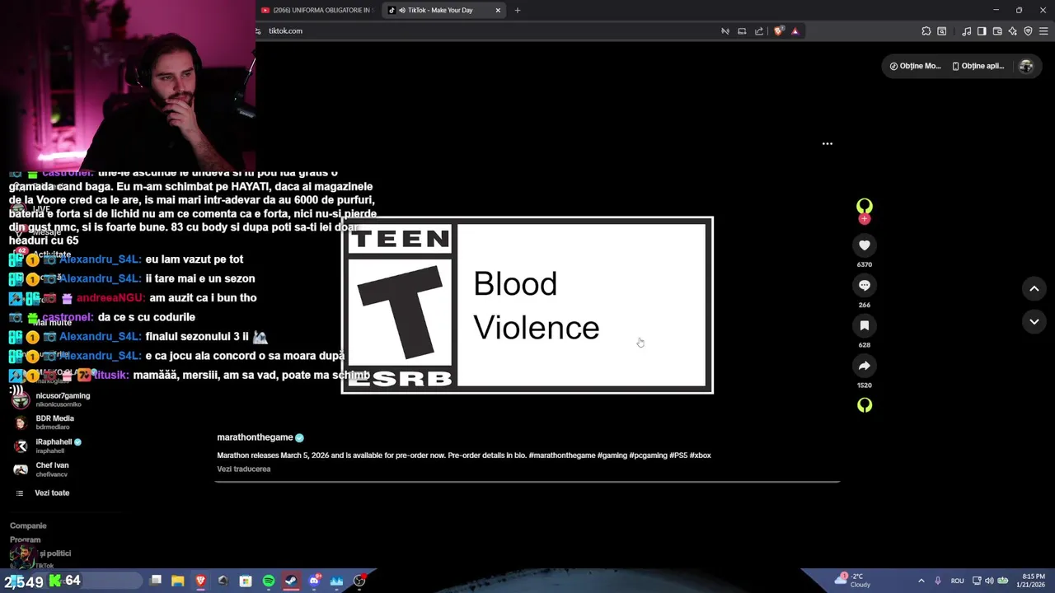The width and height of the screenshot is (1055, 593).
Task: Open Discord from the taskbar
Action: click(x=314, y=581)
